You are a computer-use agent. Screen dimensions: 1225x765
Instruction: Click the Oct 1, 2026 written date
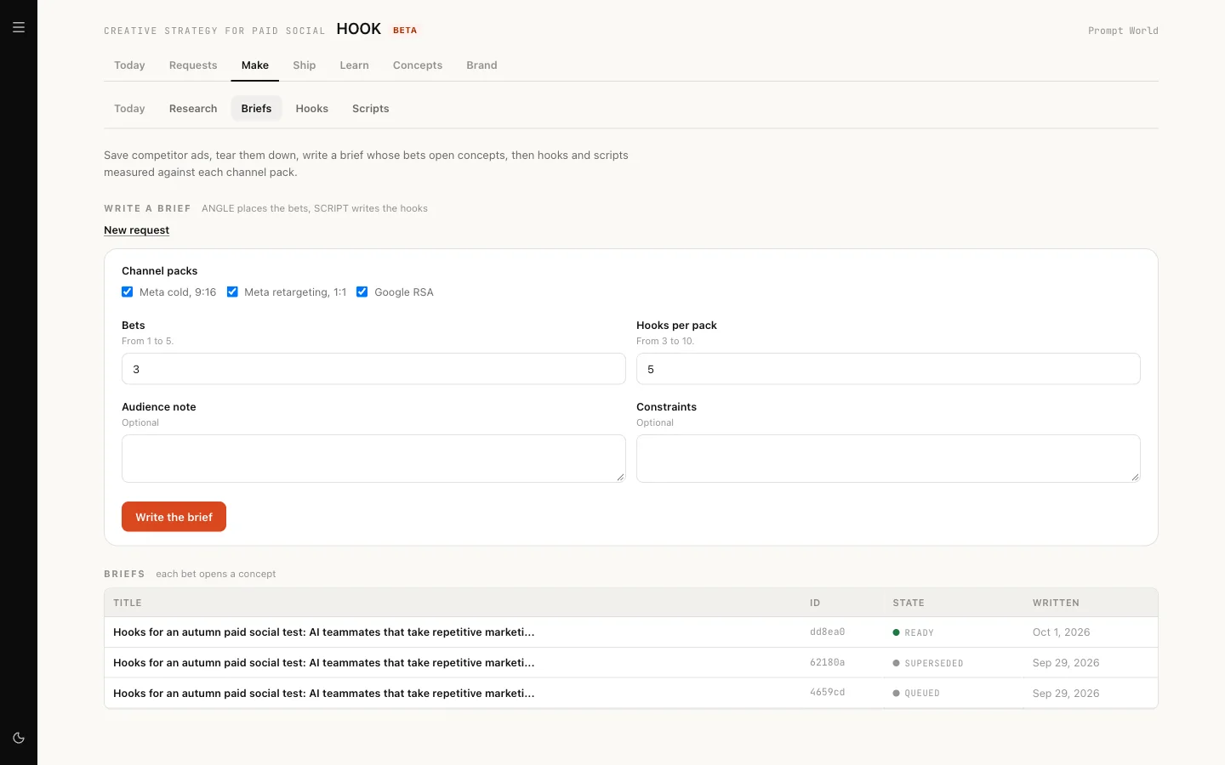tap(1062, 632)
